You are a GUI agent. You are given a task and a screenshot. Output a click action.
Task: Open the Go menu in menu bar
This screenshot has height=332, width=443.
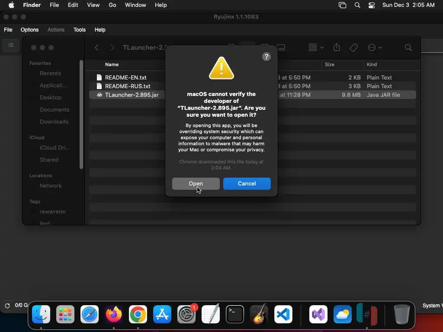pyautogui.click(x=112, y=5)
